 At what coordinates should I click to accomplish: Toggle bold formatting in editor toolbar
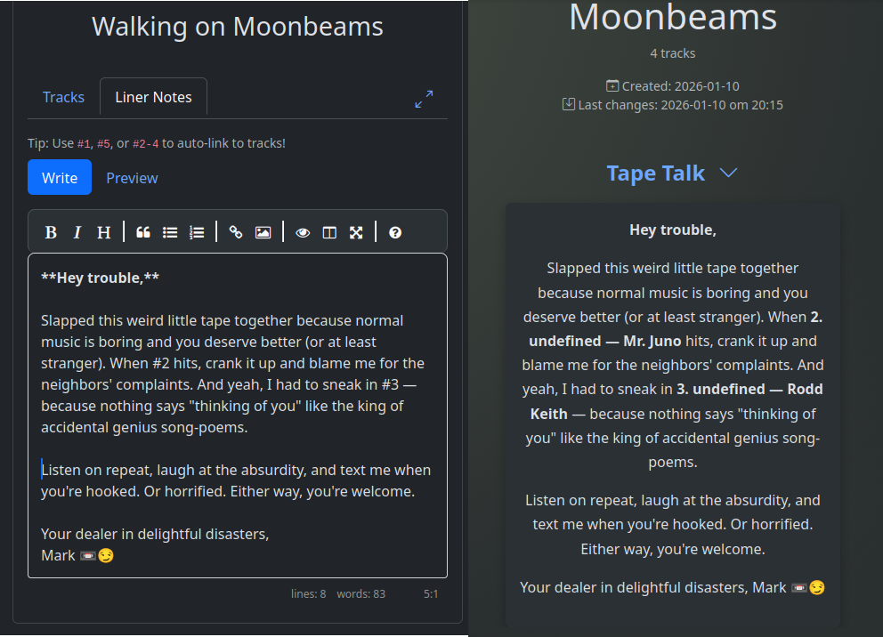(51, 232)
